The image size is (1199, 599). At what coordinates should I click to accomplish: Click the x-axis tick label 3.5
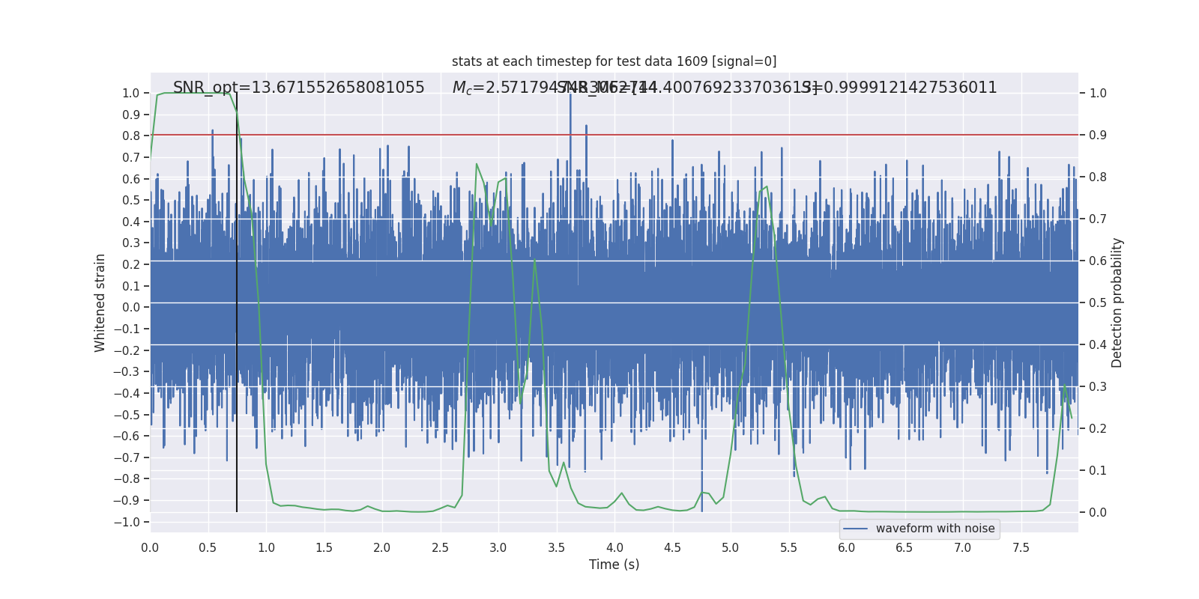[x=556, y=548]
